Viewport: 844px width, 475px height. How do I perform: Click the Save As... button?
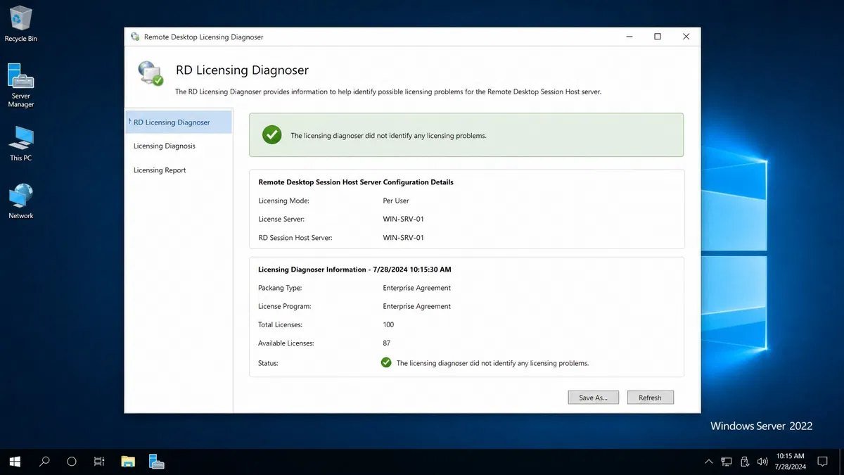(x=593, y=398)
